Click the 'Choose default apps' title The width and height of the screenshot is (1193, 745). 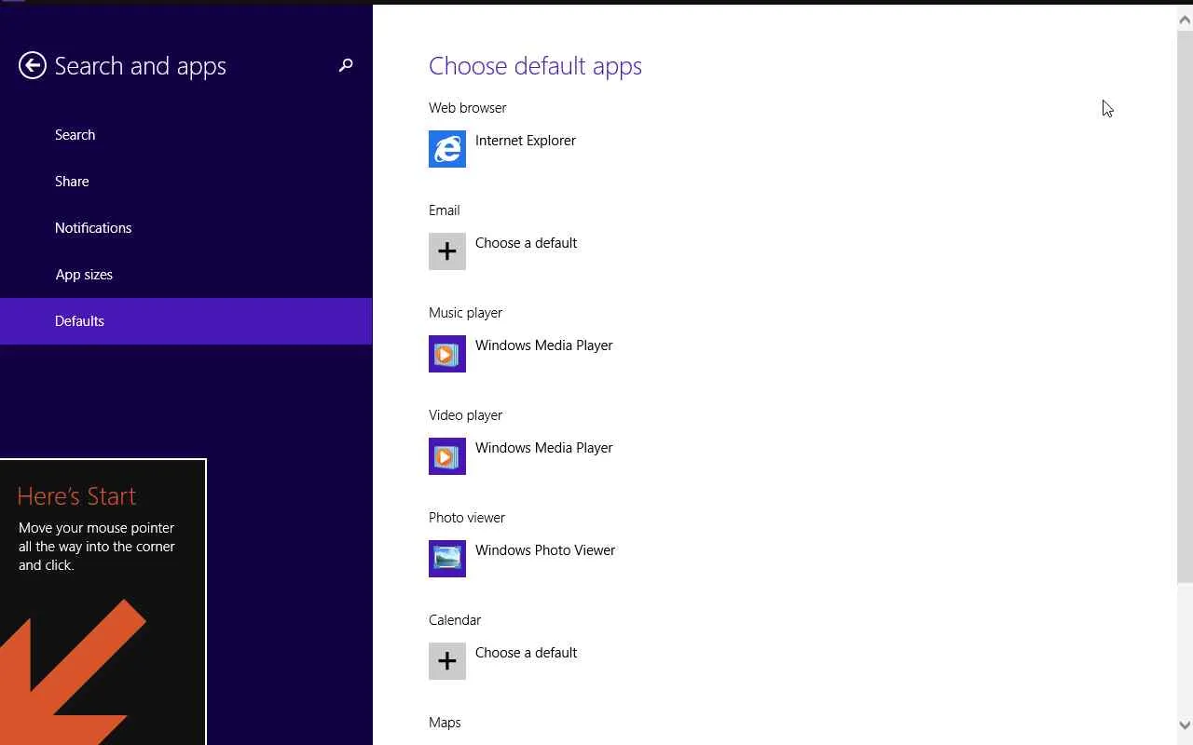pyautogui.click(x=535, y=66)
